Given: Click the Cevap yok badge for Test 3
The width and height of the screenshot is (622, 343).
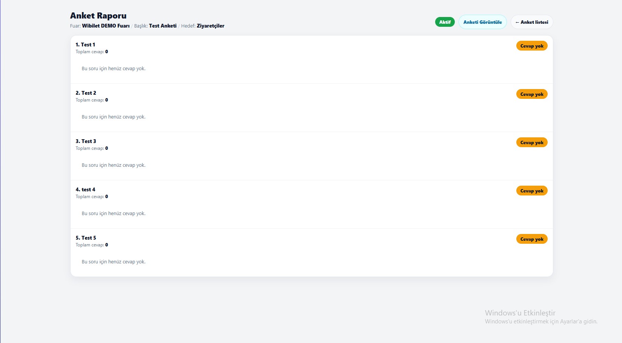Looking at the screenshot, I should (531, 143).
